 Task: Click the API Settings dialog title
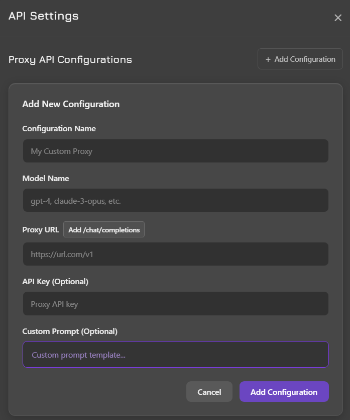click(44, 16)
